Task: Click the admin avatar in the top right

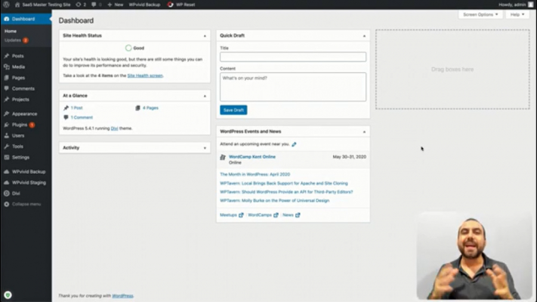Action: [530, 4]
